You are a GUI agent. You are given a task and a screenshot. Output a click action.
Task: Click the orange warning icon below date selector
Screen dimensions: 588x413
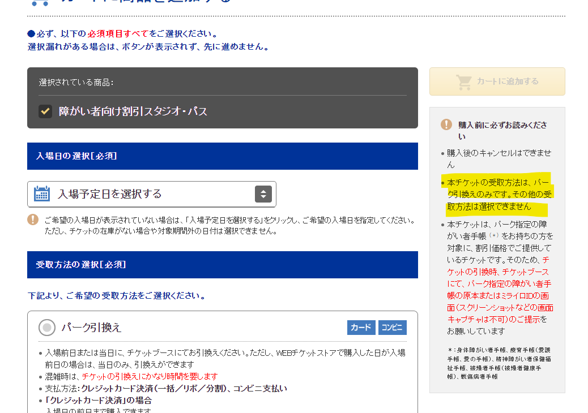tap(33, 220)
